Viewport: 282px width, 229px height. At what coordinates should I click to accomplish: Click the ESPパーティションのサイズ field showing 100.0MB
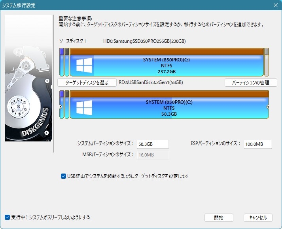pyautogui.click(x=258, y=144)
